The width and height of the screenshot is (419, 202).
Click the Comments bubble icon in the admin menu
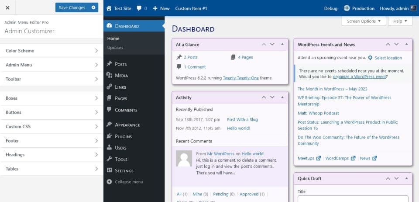[x=109, y=109]
